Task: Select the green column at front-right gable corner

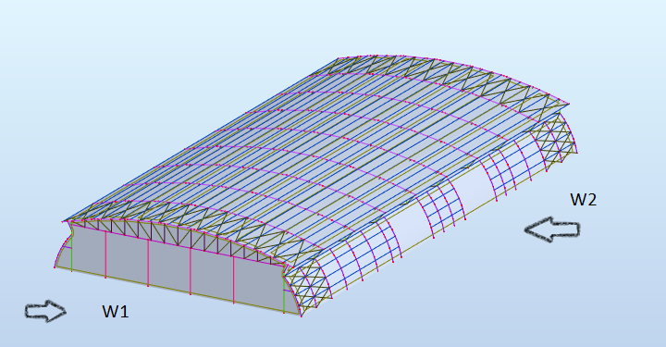Action: [x=284, y=294]
